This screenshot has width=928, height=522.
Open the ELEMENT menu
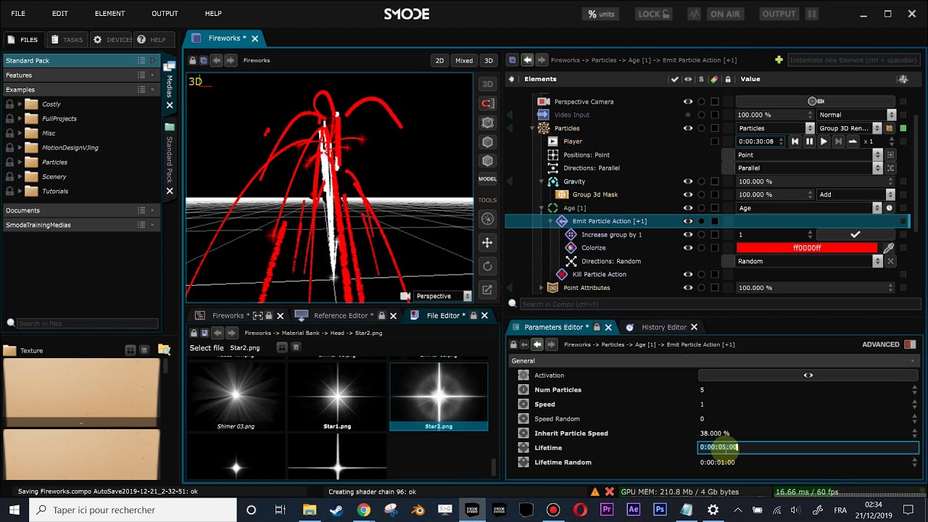109,13
